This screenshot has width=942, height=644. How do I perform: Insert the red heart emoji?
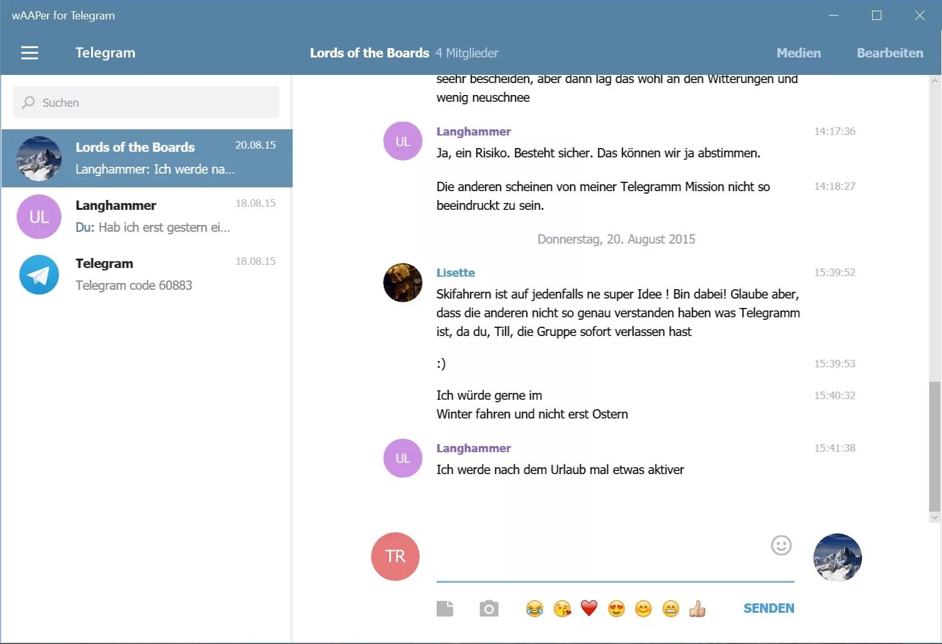[x=589, y=608]
